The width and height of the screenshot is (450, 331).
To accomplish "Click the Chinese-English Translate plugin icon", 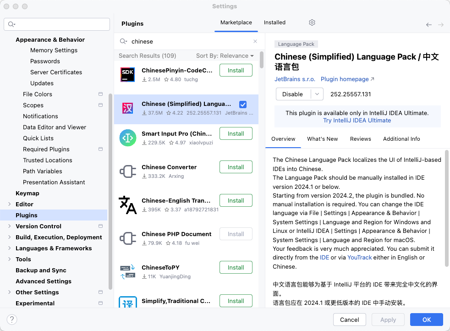I will point(128,204).
